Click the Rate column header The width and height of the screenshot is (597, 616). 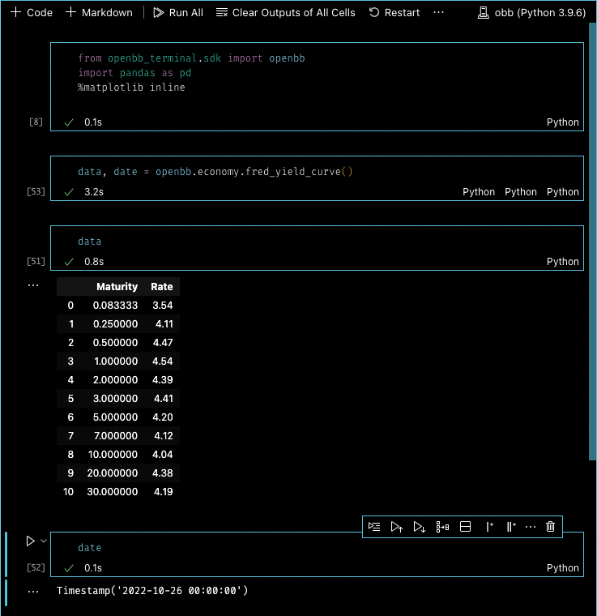162,287
